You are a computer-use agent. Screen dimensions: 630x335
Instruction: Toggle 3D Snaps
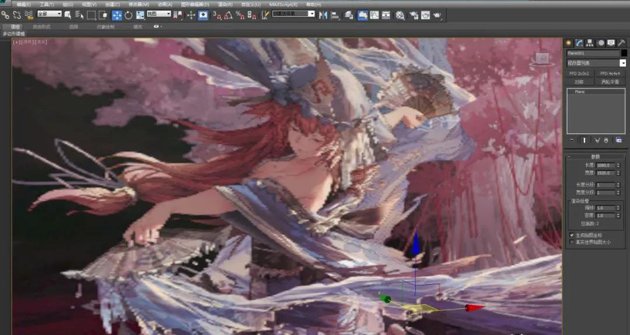click(x=217, y=15)
